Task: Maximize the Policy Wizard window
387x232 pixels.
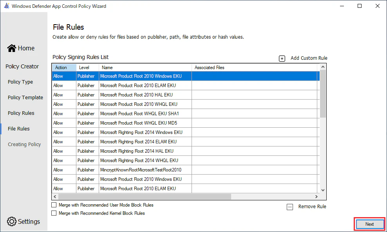Action: pos(360,6)
